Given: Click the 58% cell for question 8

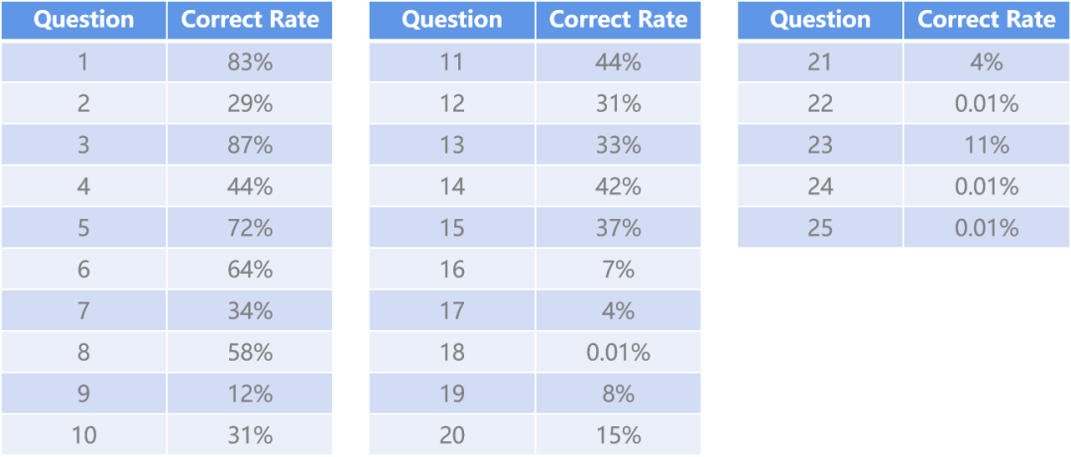Looking at the screenshot, I should tap(250, 352).
